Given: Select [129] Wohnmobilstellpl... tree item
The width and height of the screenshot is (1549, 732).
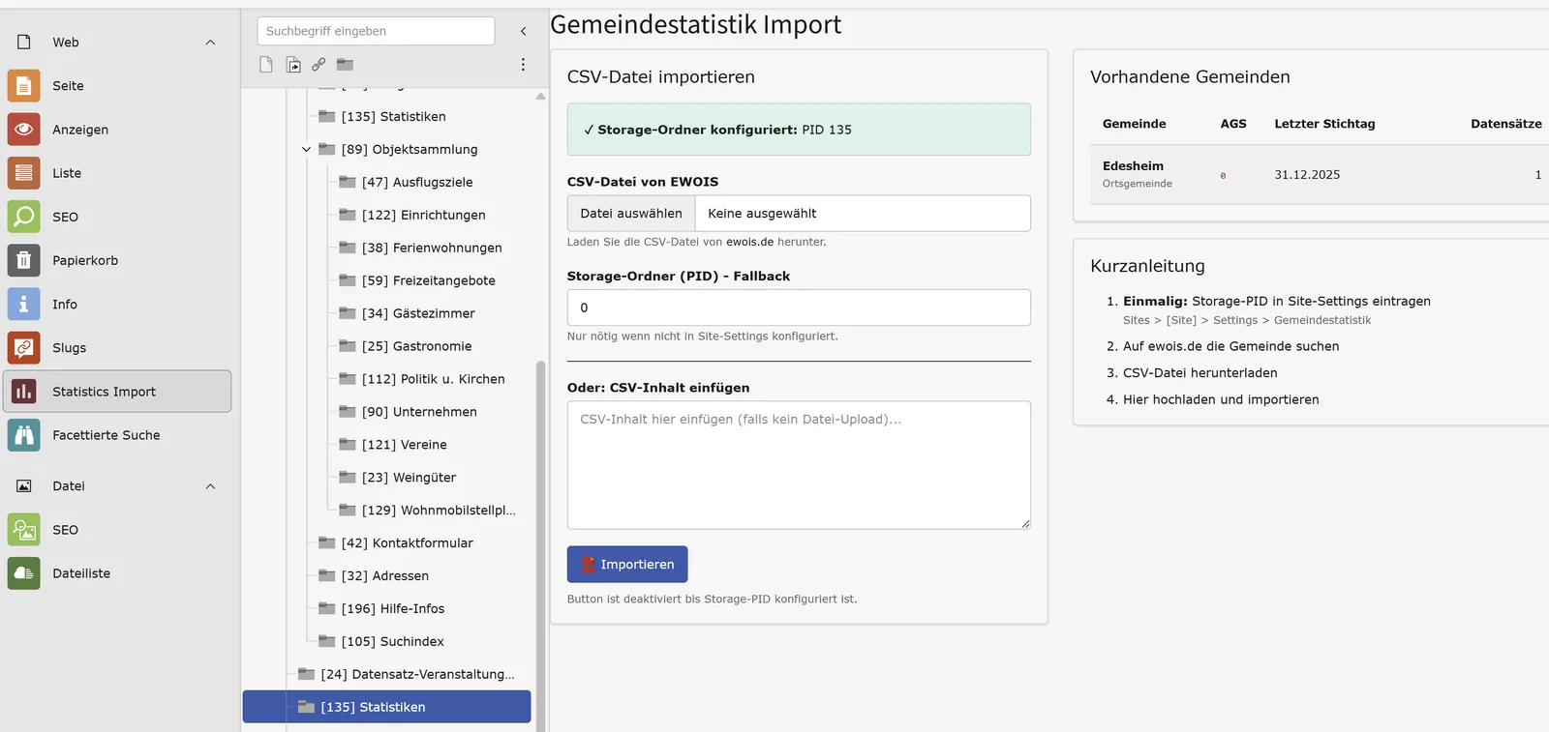Looking at the screenshot, I should coord(439,511).
